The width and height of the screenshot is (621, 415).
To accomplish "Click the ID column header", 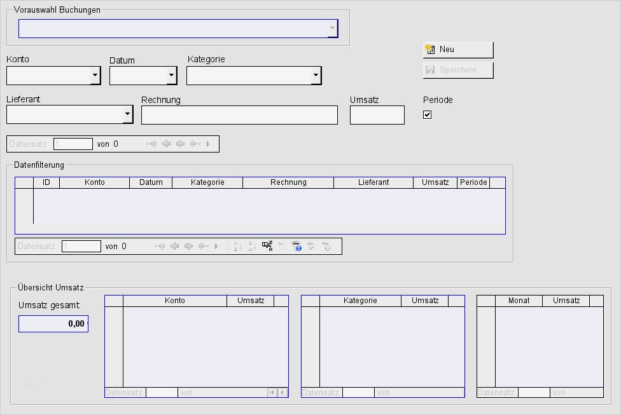I will point(46,182).
